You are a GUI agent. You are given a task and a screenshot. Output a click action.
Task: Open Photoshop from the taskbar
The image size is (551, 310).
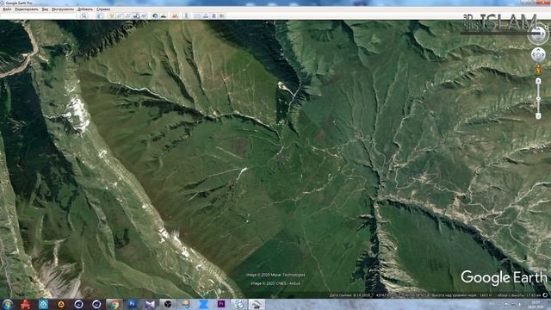(133, 304)
